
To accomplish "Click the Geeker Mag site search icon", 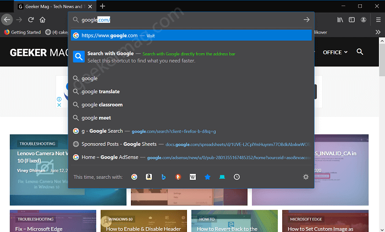I will (x=360, y=52).
